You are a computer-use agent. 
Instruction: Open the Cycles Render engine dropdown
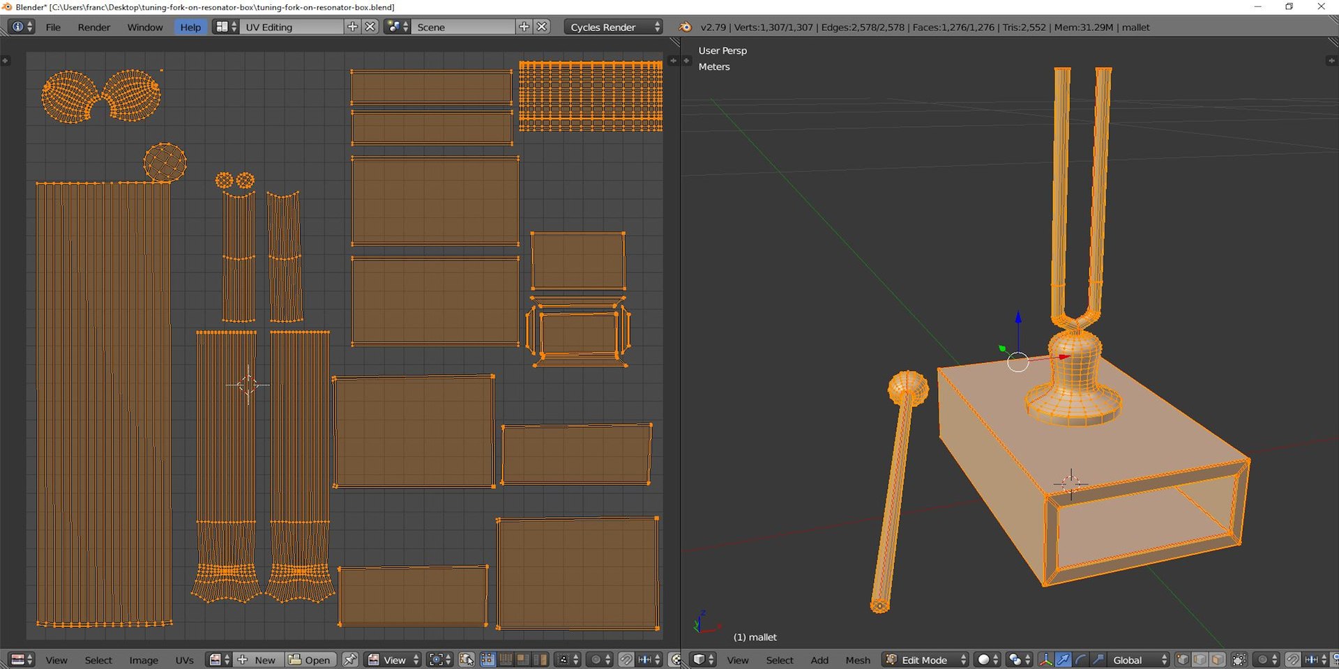point(614,26)
